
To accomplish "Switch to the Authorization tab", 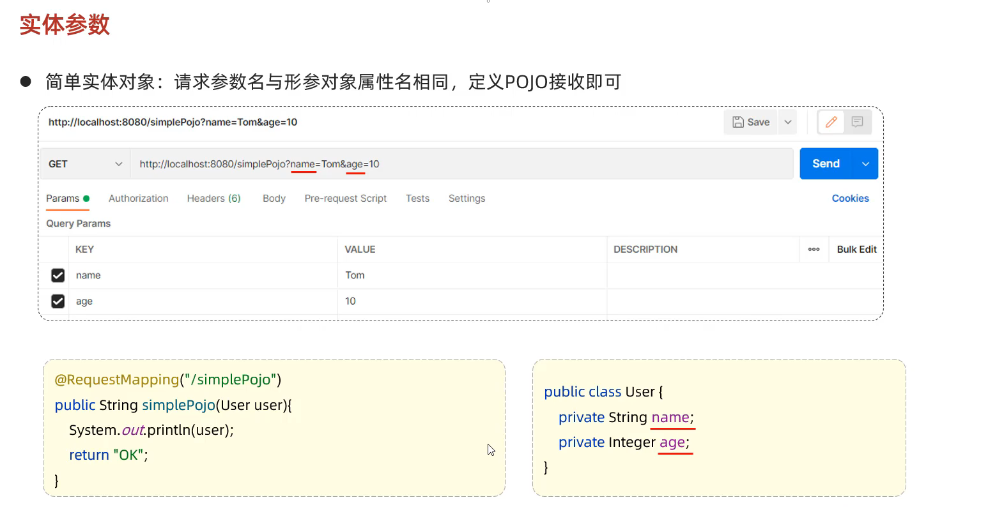I will (139, 199).
